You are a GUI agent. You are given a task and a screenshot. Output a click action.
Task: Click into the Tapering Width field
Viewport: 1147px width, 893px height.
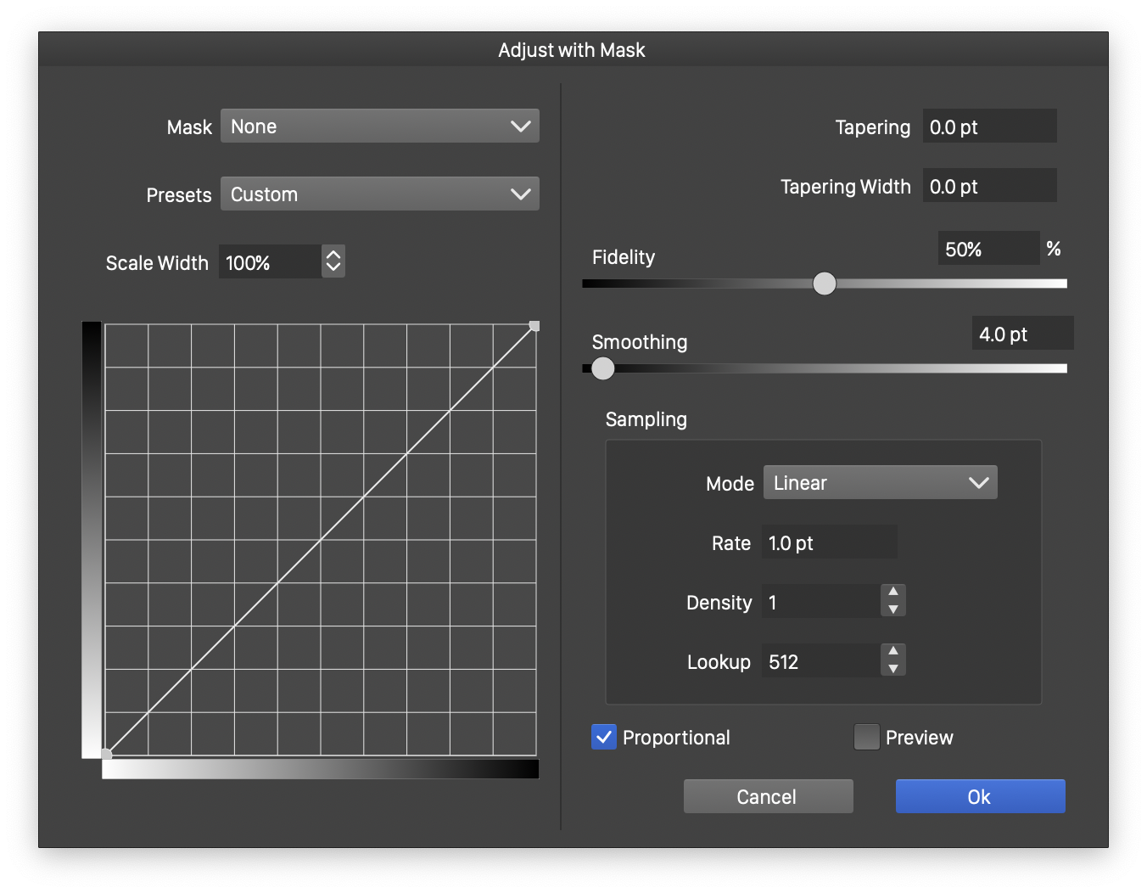click(x=989, y=186)
